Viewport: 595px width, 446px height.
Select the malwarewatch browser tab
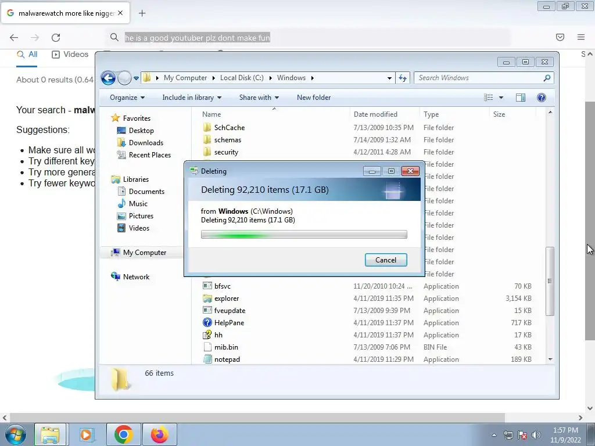(x=66, y=13)
